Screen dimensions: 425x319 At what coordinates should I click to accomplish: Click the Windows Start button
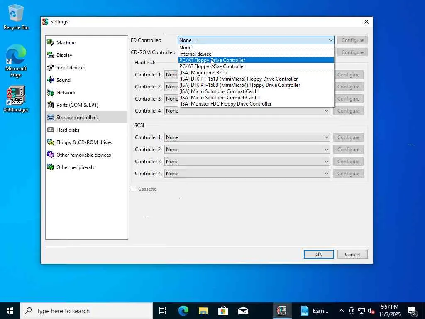tap(10, 311)
